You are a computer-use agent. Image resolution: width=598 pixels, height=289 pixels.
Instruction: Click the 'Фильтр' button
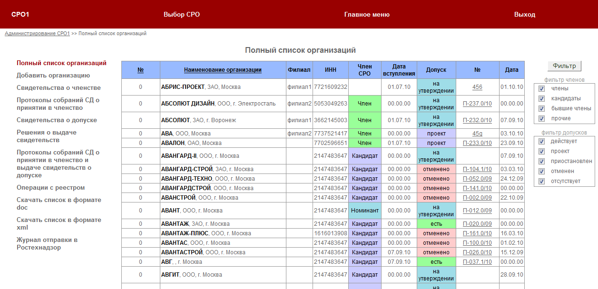point(564,66)
